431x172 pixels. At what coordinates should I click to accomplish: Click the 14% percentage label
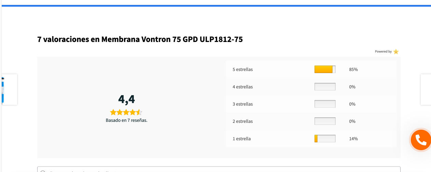coord(353,139)
